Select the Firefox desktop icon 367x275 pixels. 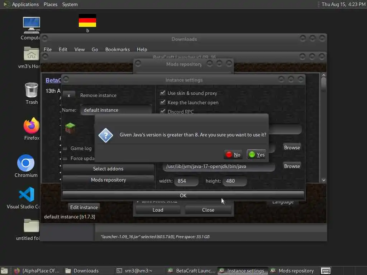(32, 125)
